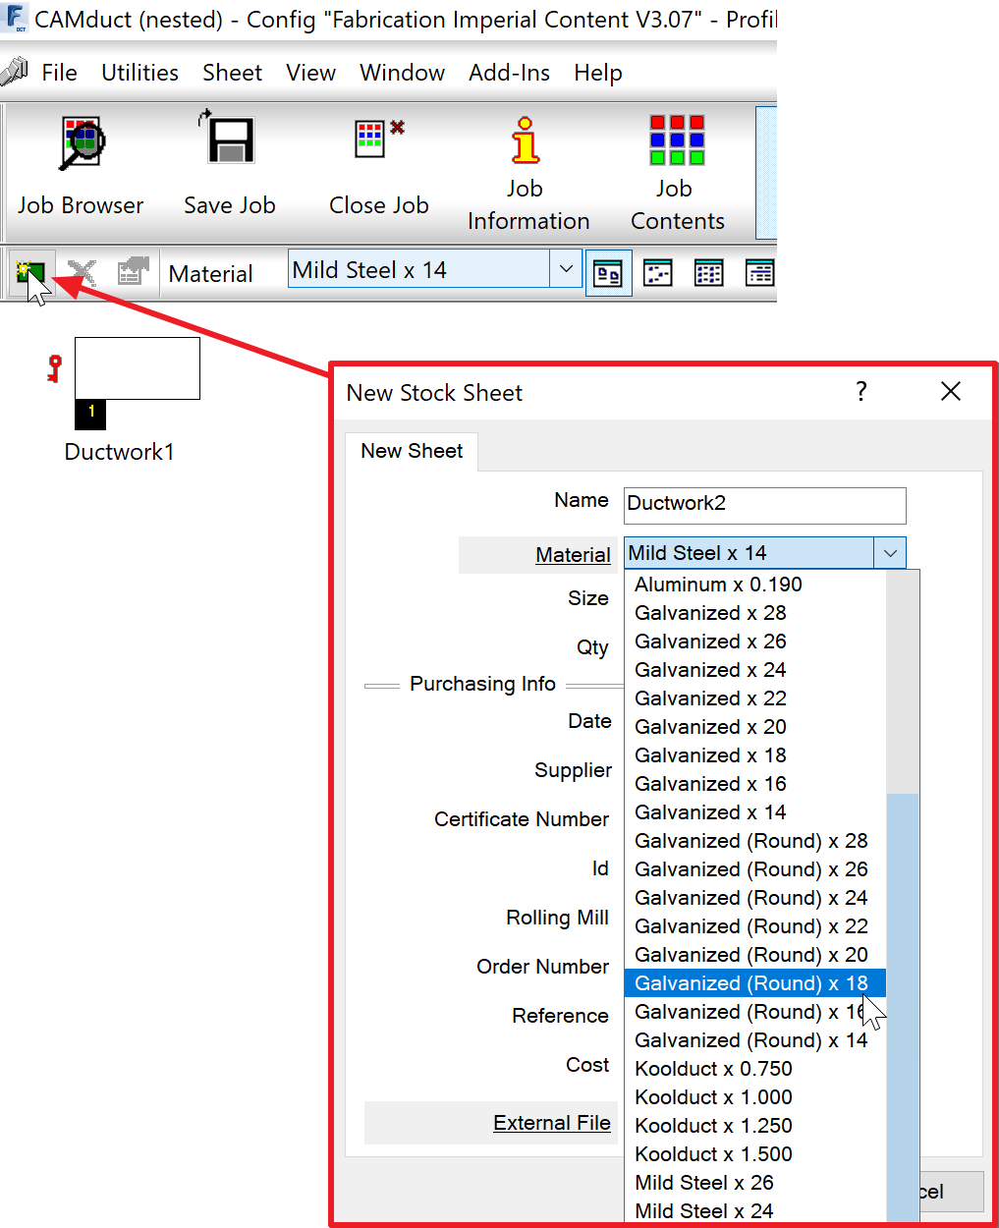Screen dimensions: 999x1228
Task: Open the Window menu
Action: pos(402,73)
